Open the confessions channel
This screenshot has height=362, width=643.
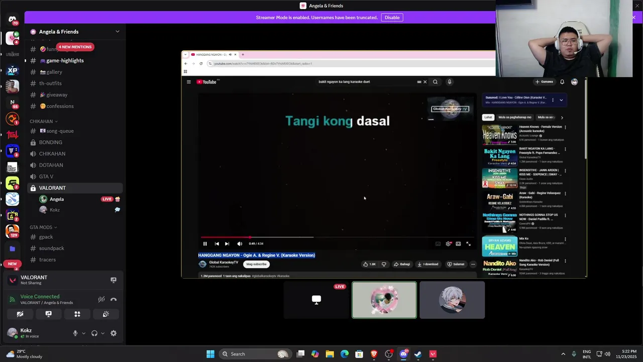click(75, 106)
